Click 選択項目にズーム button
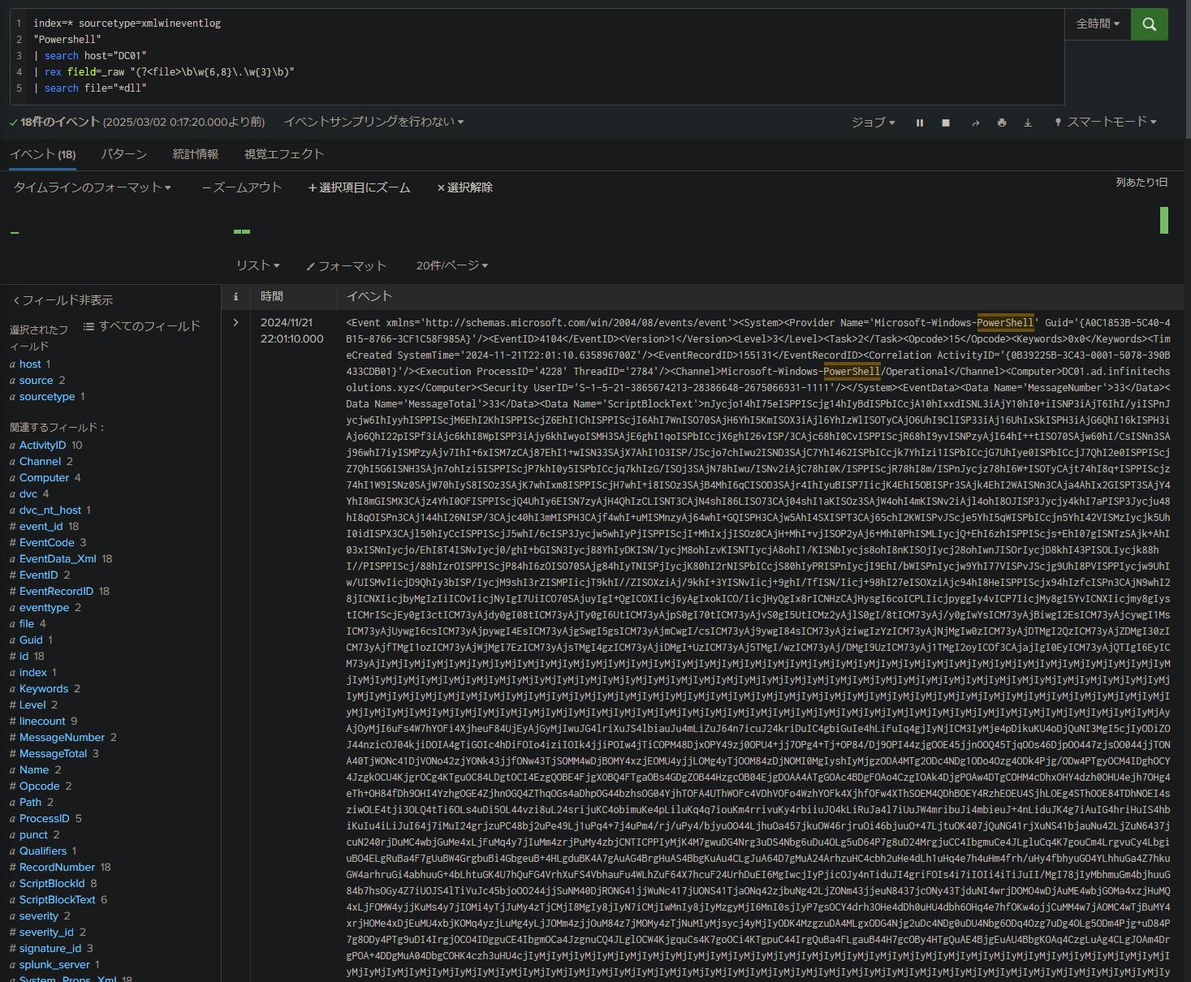Screen dimensions: 1191x982 pos(360,187)
